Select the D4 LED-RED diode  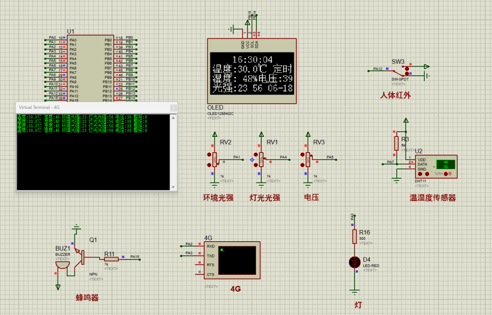[354, 263]
